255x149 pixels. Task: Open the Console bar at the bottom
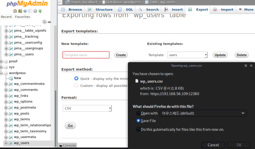click(x=68, y=145)
